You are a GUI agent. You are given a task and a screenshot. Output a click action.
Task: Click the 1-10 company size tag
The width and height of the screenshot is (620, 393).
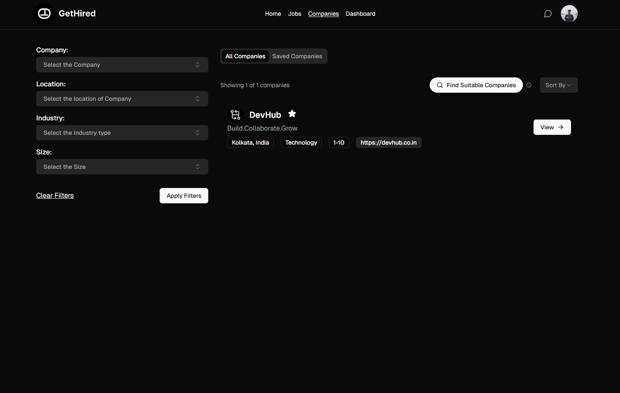(x=339, y=142)
